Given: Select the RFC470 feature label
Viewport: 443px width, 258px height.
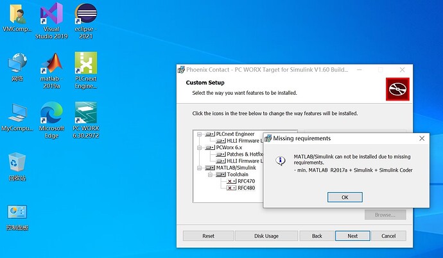Looking at the screenshot, I should tap(247, 181).
